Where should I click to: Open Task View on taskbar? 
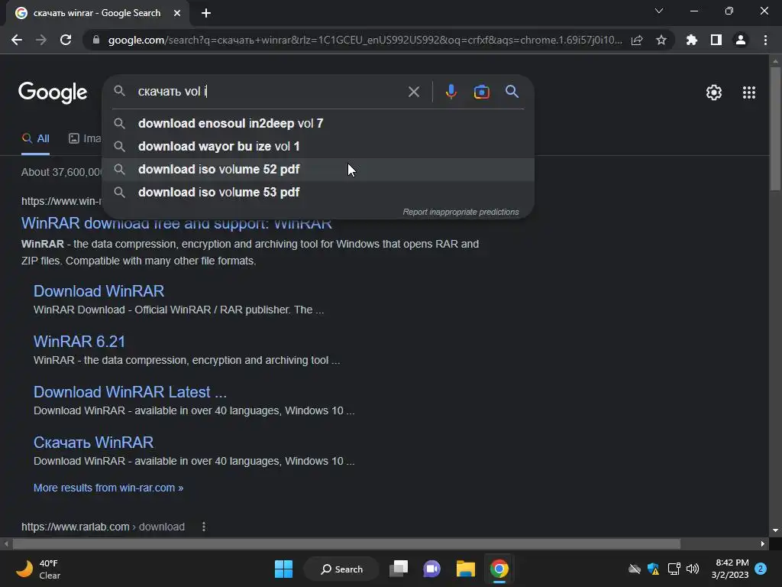tap(399, 569)
